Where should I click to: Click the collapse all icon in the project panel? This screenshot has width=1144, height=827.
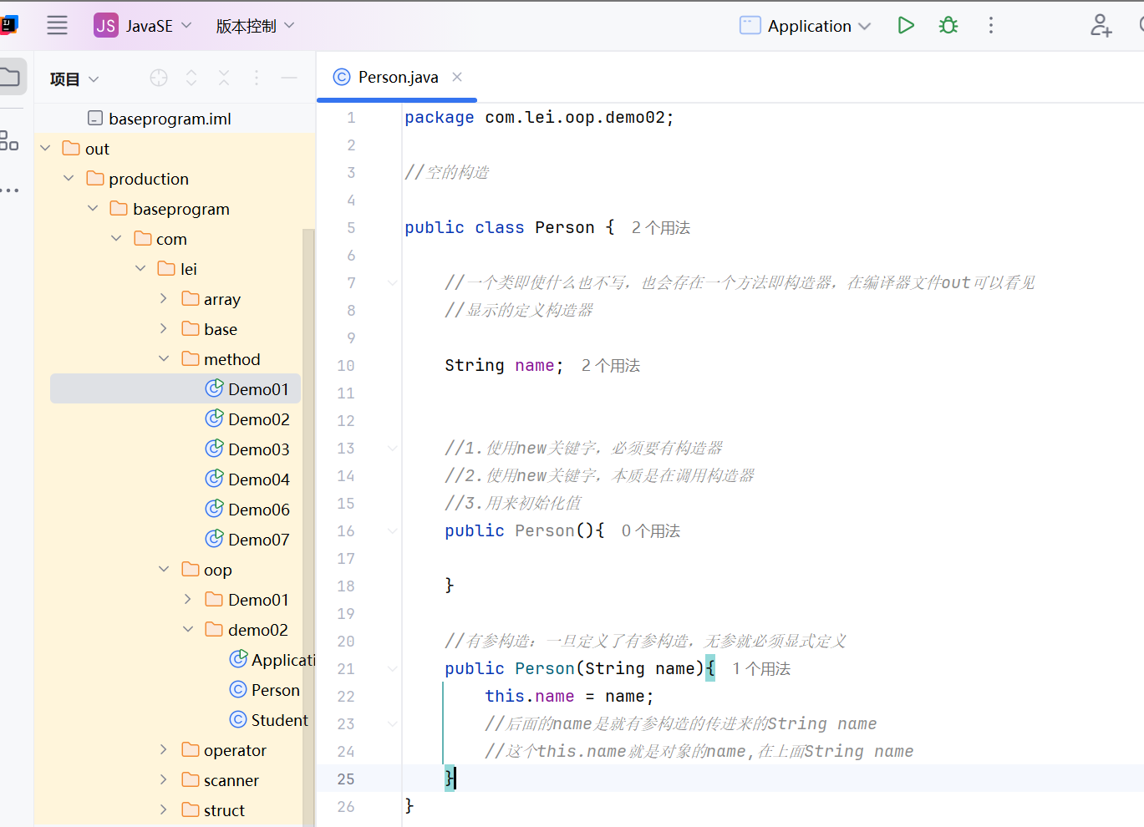click(x=224, y=79)
